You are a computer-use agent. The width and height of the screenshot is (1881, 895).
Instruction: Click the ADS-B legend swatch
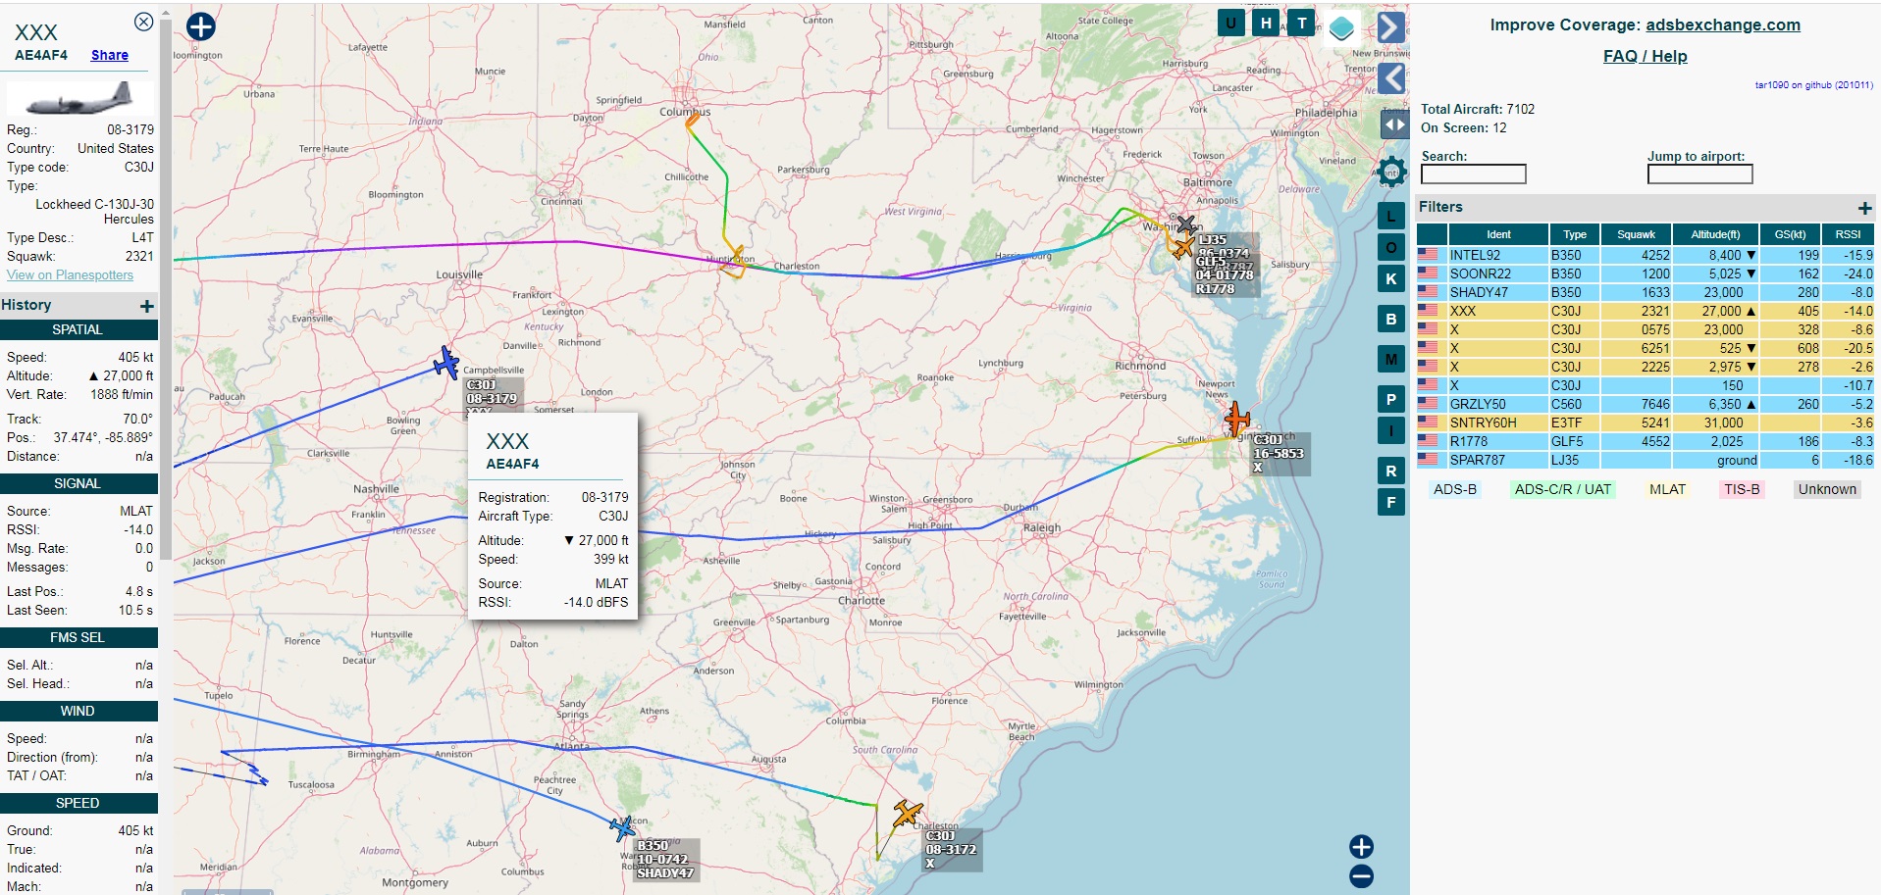pyautogui.click(x=1455, y=489)
